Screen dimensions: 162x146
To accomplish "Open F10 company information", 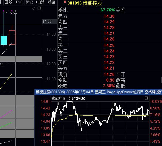I will 19,2.
